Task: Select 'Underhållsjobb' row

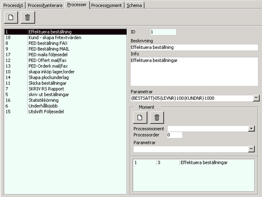Action: pos(66,106)
